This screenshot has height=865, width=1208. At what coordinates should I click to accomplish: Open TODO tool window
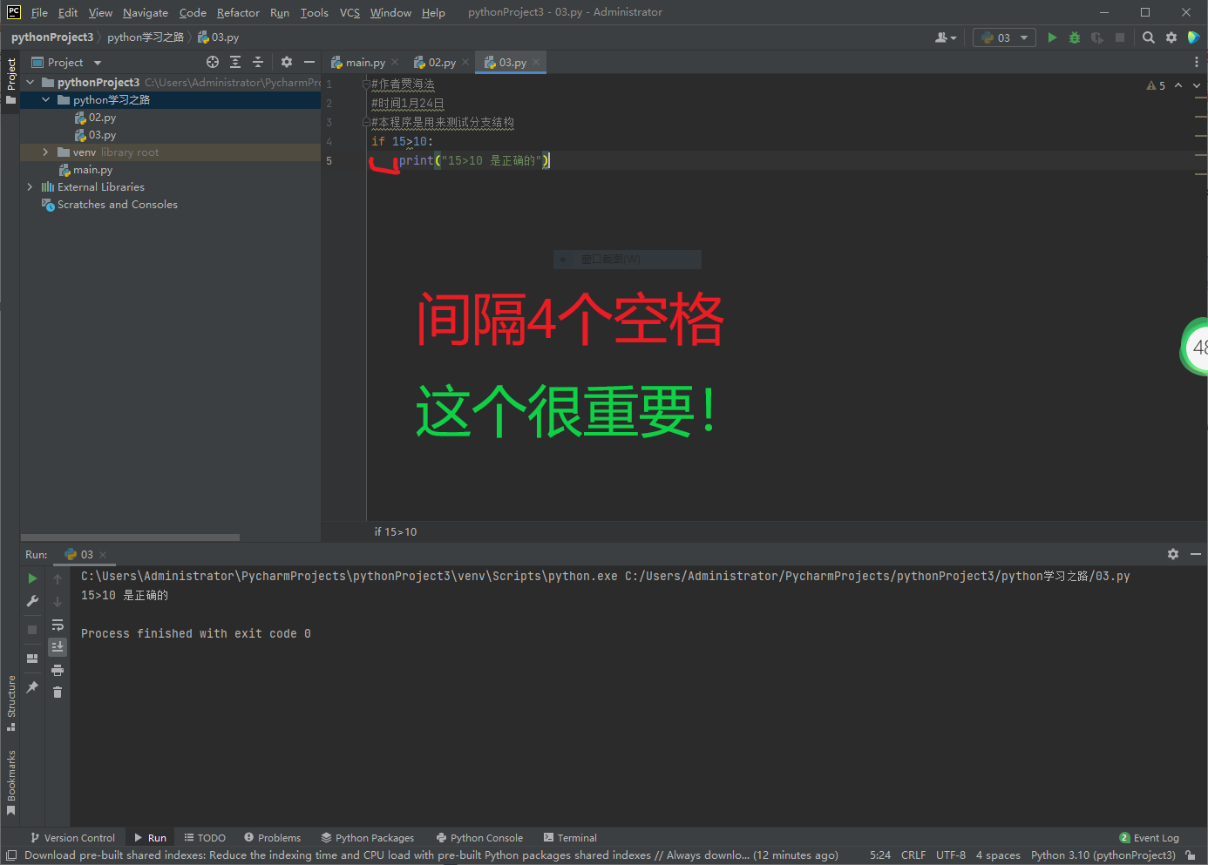(205, 838)
